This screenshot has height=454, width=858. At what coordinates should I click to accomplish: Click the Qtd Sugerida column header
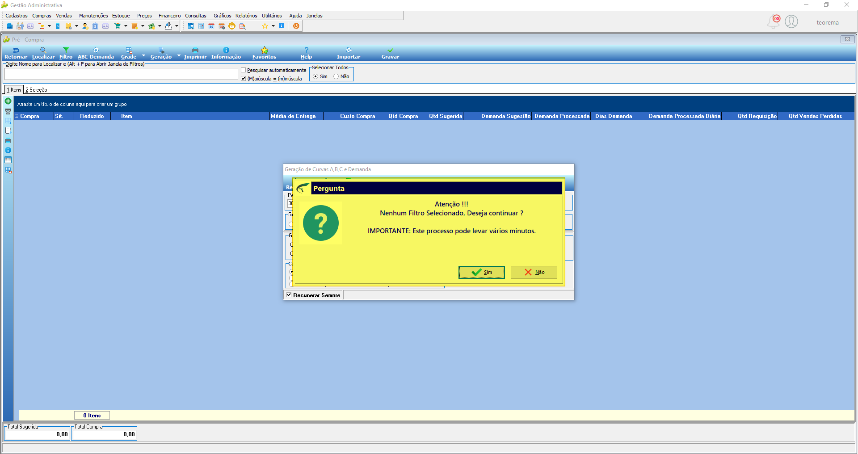point(442,116)
